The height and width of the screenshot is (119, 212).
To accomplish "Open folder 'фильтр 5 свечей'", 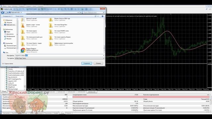I will click(29, 19).
